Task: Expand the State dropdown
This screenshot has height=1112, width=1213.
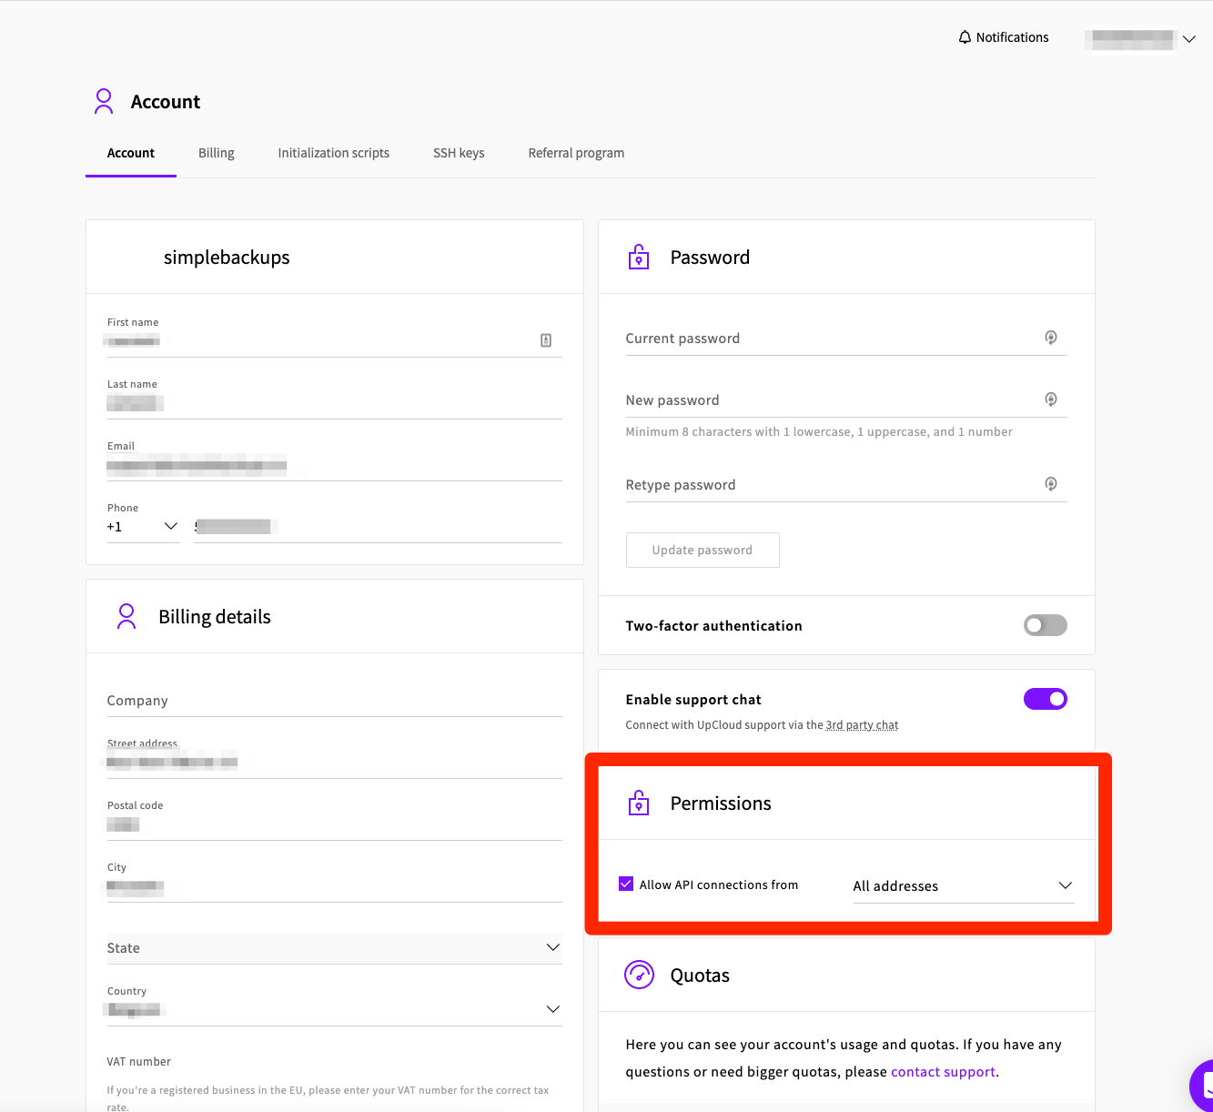Action: 334,948
